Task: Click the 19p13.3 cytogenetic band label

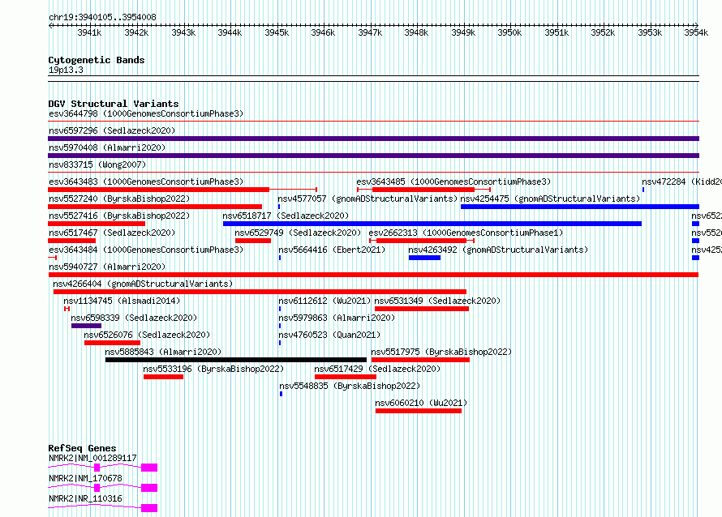Action: [66, 70]
